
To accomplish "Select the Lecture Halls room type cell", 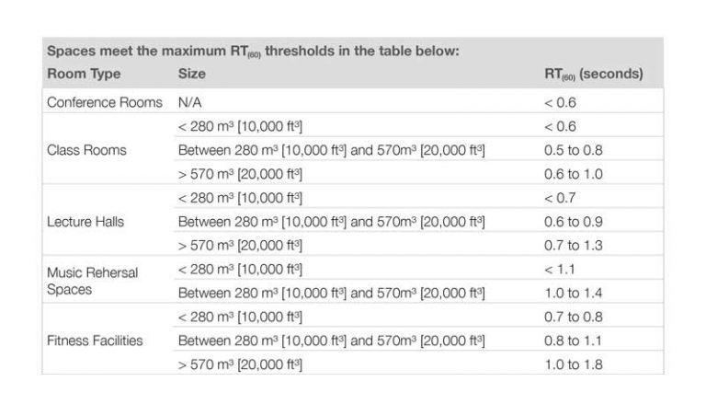I will point(85,222).
